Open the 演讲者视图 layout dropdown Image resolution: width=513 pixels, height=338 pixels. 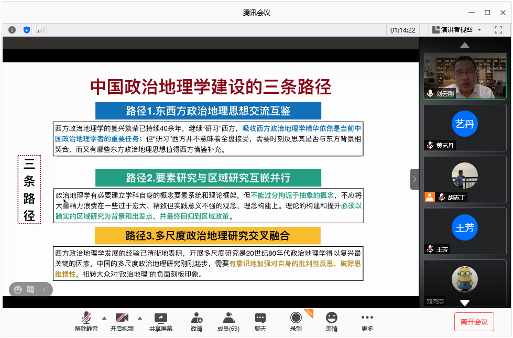click(457, 30)
